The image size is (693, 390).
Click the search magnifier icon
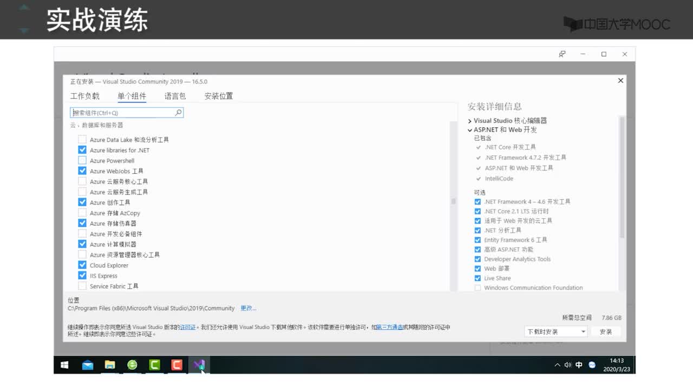coord(178,113)
